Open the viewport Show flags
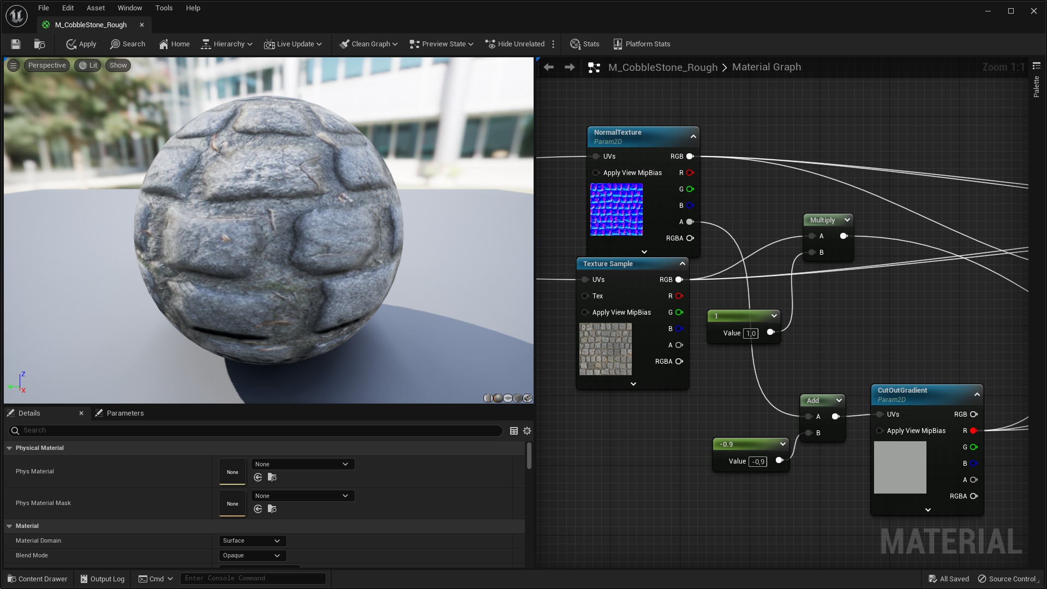This screenshot has width=1047, height=589. tap(117, 65)
